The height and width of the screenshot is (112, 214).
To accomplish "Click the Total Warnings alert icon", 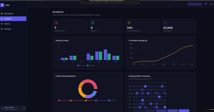I will coord(56,23).
